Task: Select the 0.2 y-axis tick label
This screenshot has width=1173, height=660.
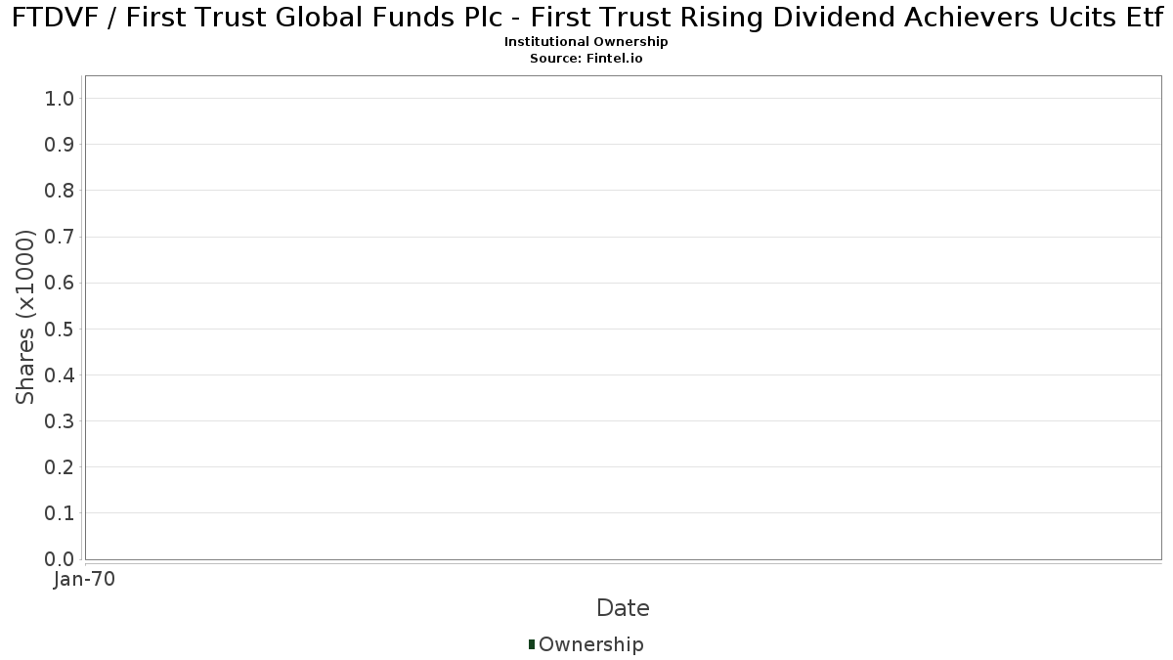Action: tap(60, 467)
